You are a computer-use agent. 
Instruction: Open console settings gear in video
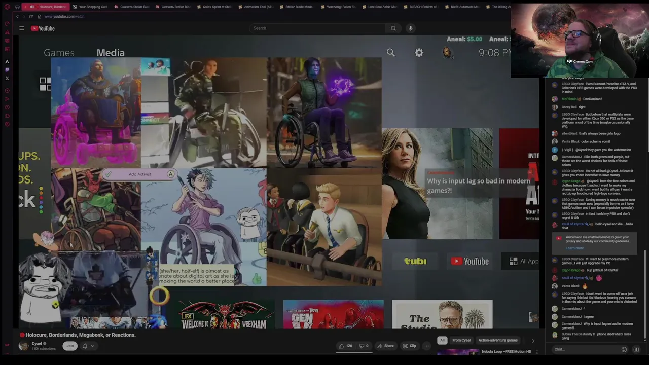coord(419,52)
